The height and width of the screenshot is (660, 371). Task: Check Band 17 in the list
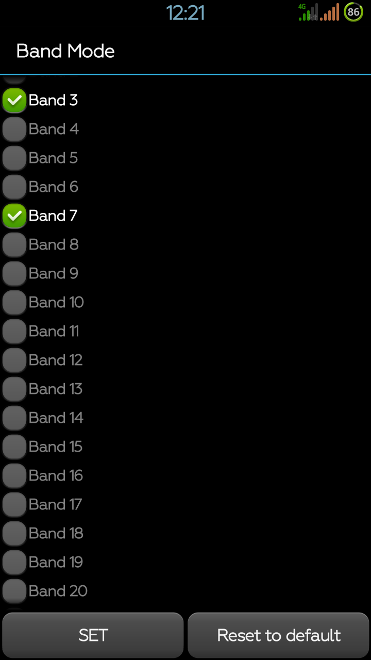14,504
